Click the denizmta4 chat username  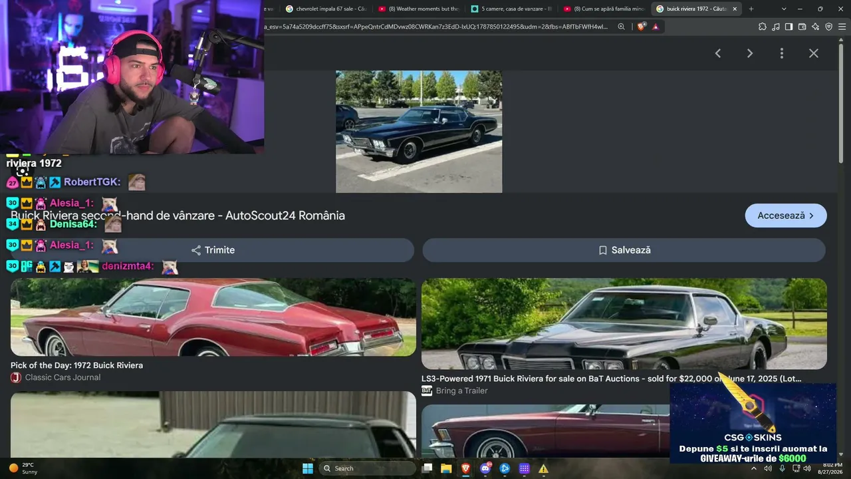[x=128, y=266]
